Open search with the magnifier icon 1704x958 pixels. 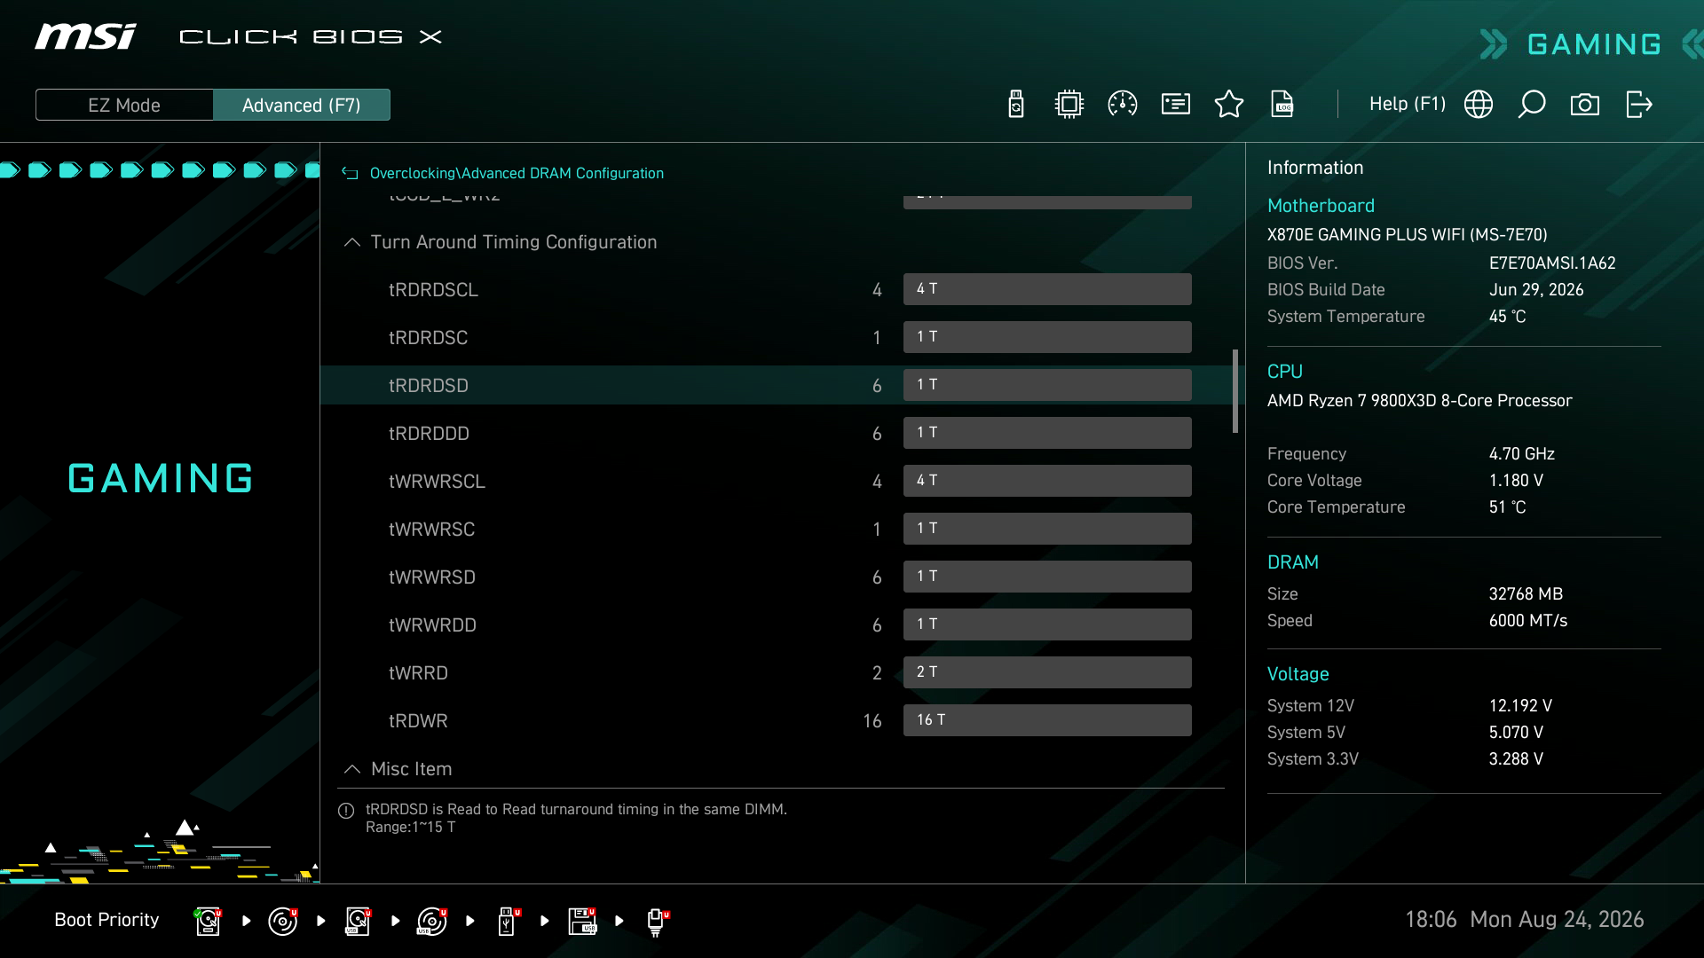[1532, 105]
